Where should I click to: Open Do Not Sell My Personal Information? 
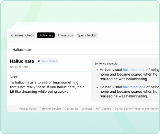137,109
